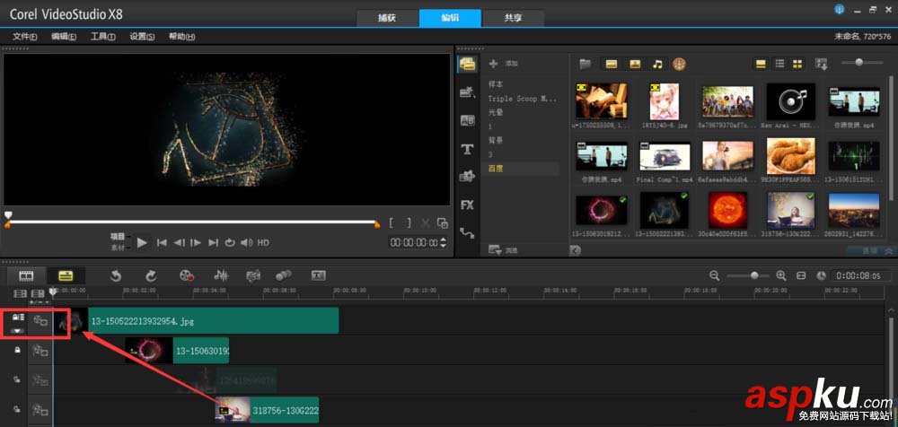Toggle HD preview mode
The width and height of the screenshot is (898, 427).
pyautogui.click(x=263, y=243)
